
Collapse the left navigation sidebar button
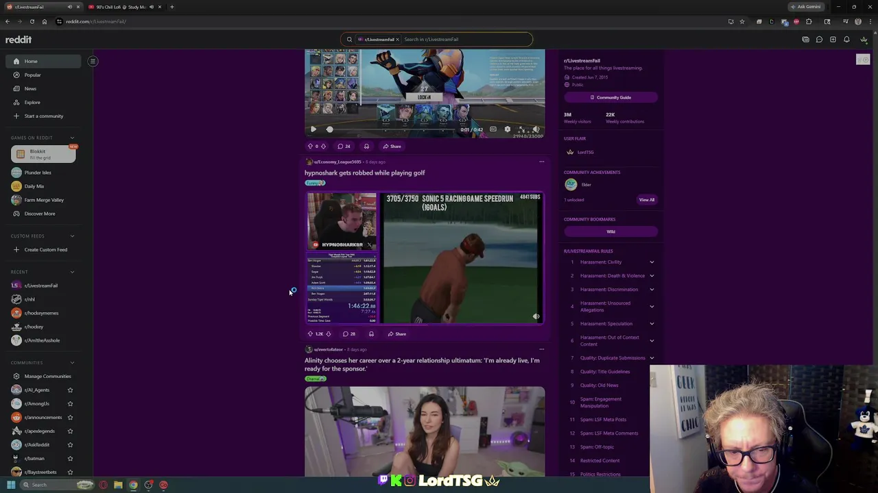[x=93, y=61]
